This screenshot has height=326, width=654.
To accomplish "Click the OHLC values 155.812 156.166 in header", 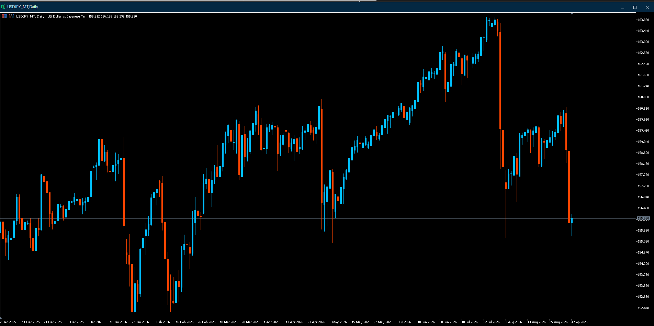I will pos(100,16).
